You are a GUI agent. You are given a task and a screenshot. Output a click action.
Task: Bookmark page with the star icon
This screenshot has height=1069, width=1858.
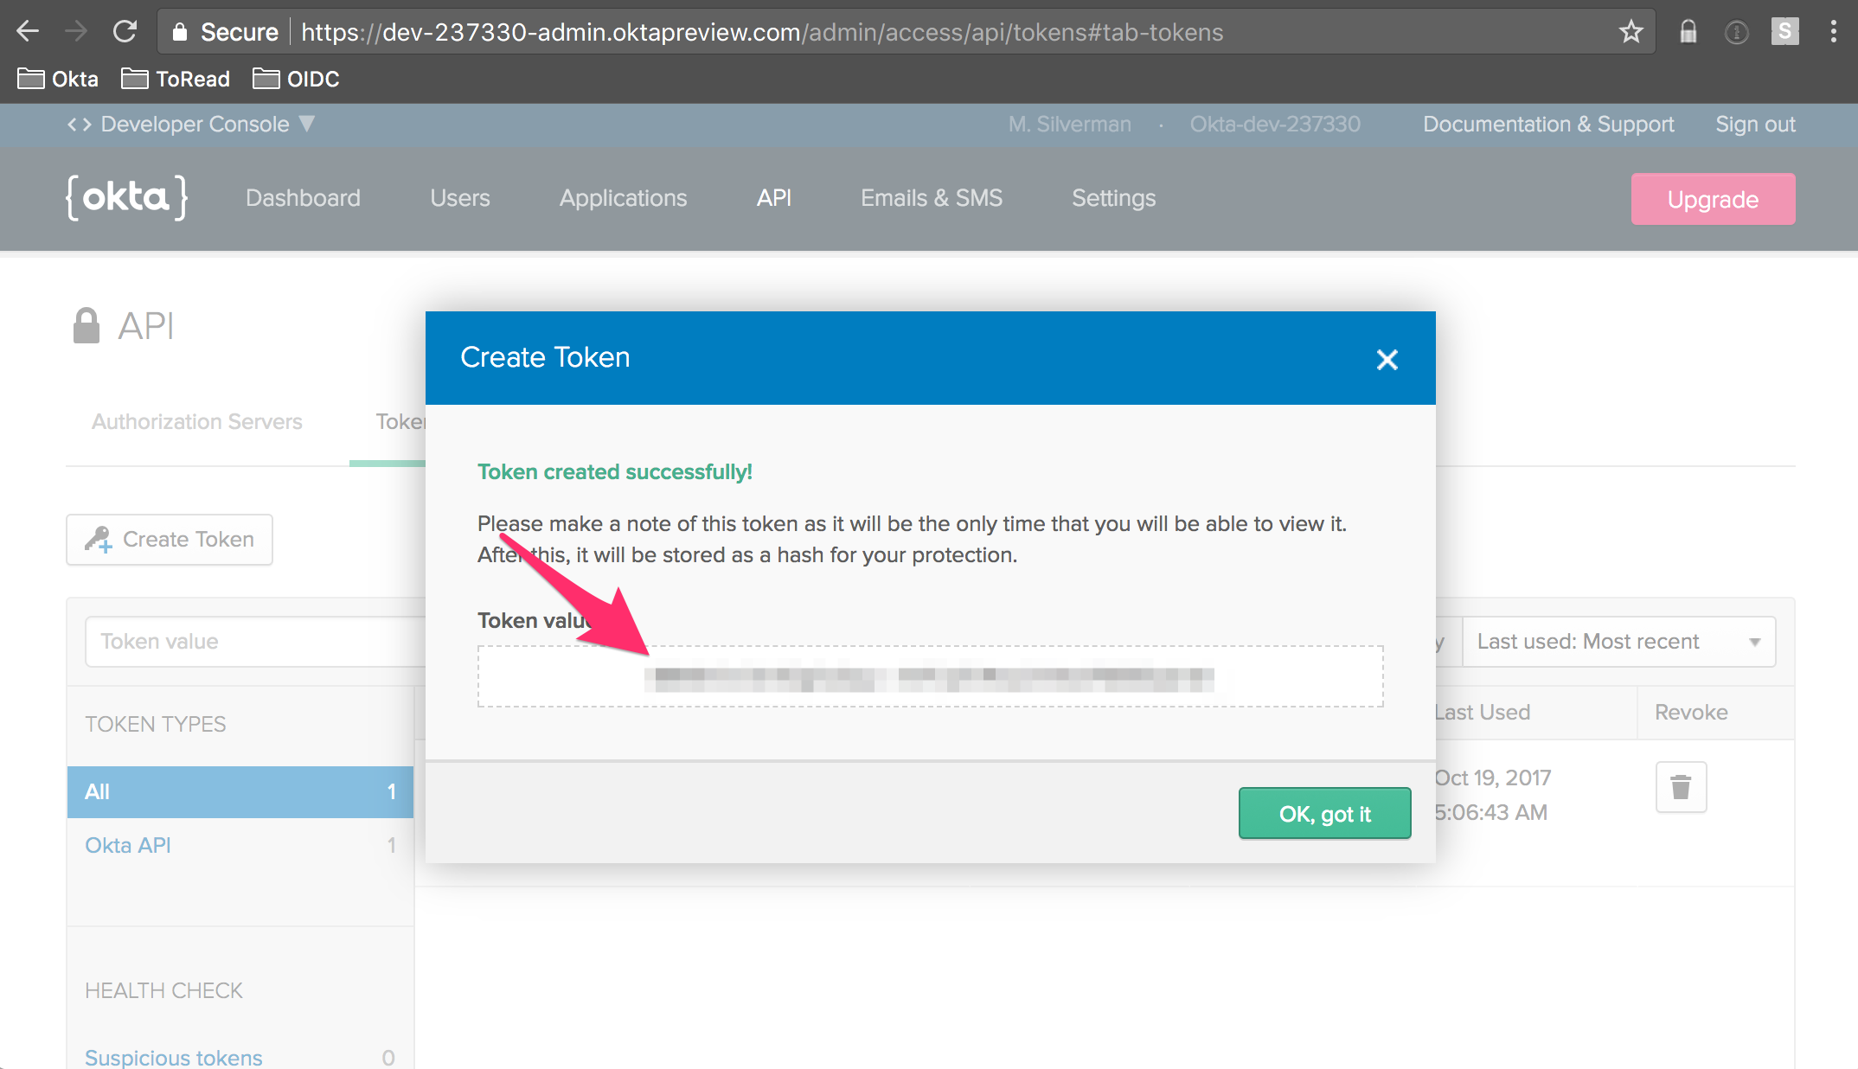tap(1631, 32)
